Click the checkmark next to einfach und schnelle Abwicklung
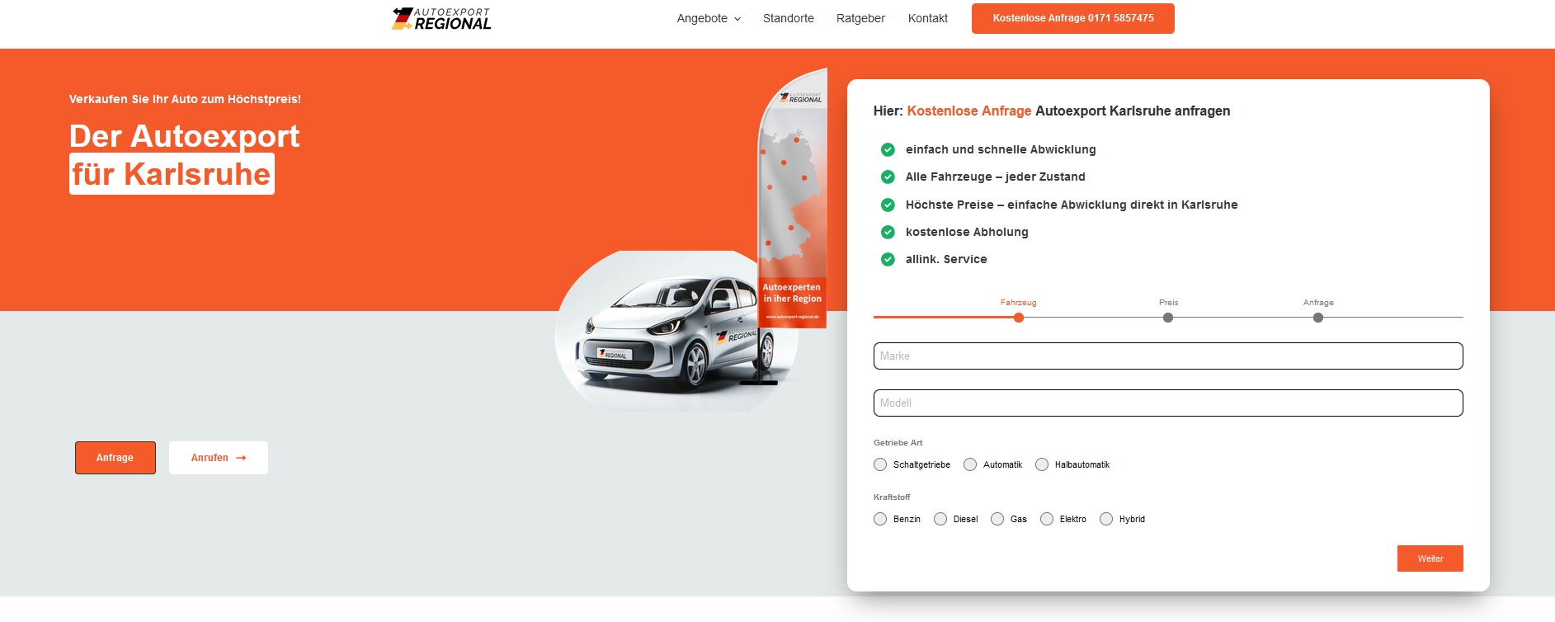1555x622 pixels. [888, 149]
